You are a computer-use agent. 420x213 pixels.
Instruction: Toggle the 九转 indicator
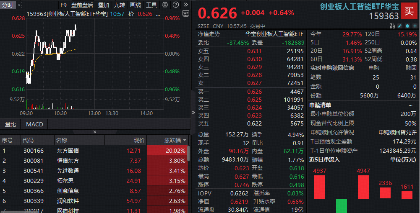(120, 5)
